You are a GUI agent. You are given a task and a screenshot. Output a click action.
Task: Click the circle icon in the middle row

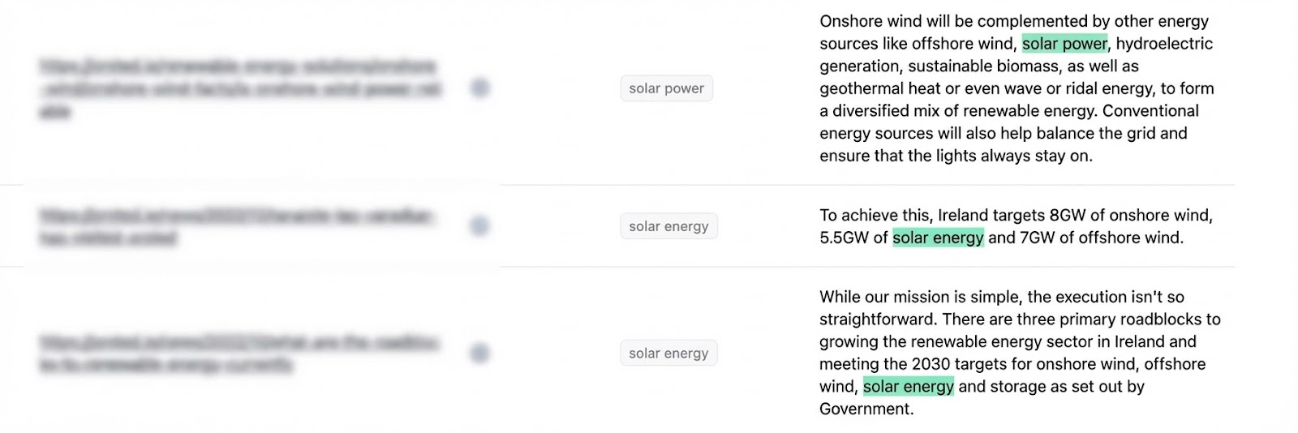tap(480, 226)
